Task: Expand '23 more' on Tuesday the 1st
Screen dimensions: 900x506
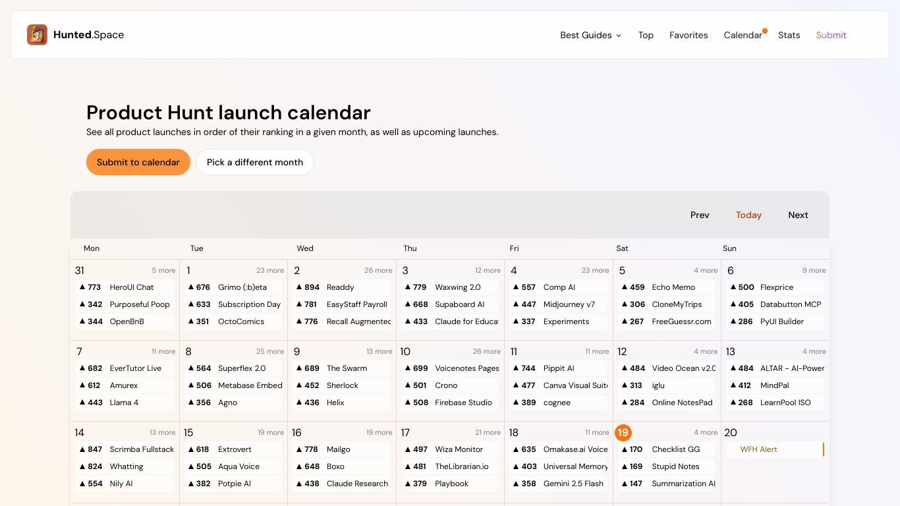Action: pos(270,270)
